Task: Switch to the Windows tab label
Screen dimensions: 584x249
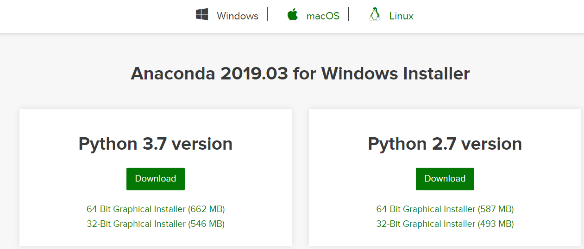Action: [x=237, y=16]
